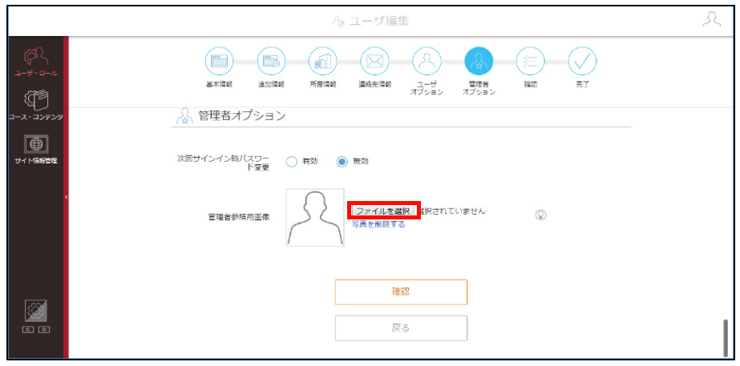Select the 有効 radio button
This screenshot has width=740, height=366.
292,162
